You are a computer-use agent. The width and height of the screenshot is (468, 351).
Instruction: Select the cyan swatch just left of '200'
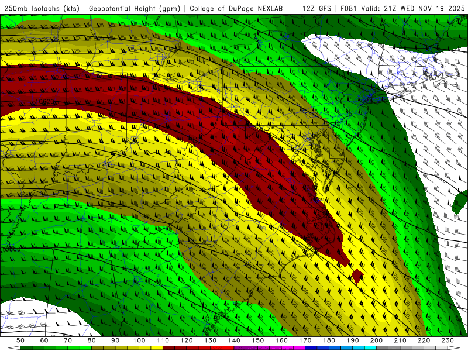(370, 348)
